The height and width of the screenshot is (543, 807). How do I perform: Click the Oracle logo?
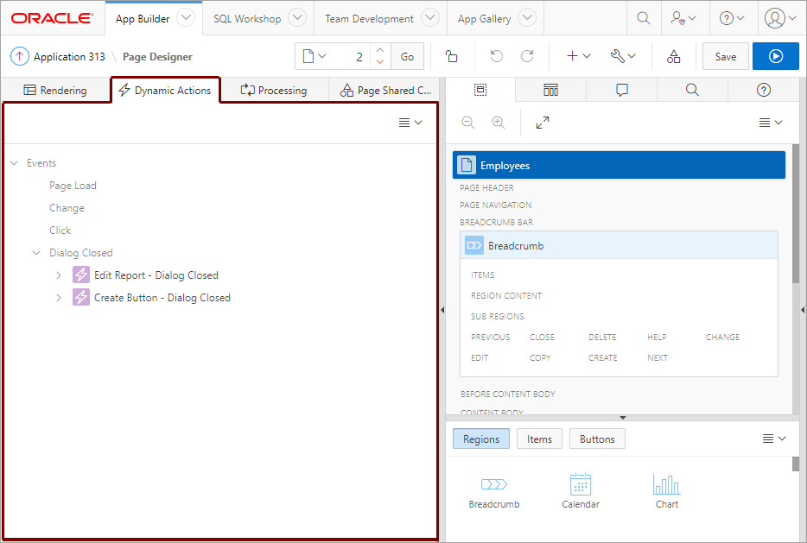52,18
